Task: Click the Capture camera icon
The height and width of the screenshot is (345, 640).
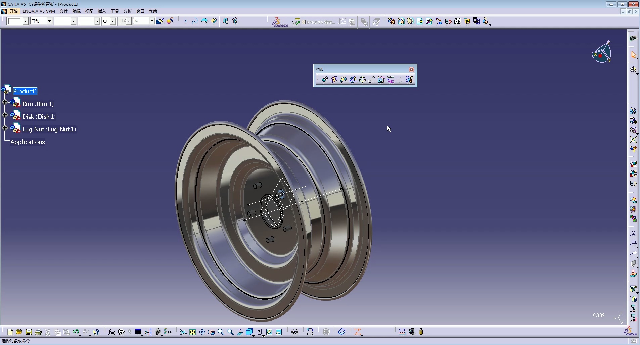Action: pos(294,332)
